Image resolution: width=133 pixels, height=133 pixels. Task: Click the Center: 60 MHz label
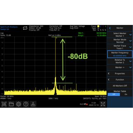[x=7, y=96]
